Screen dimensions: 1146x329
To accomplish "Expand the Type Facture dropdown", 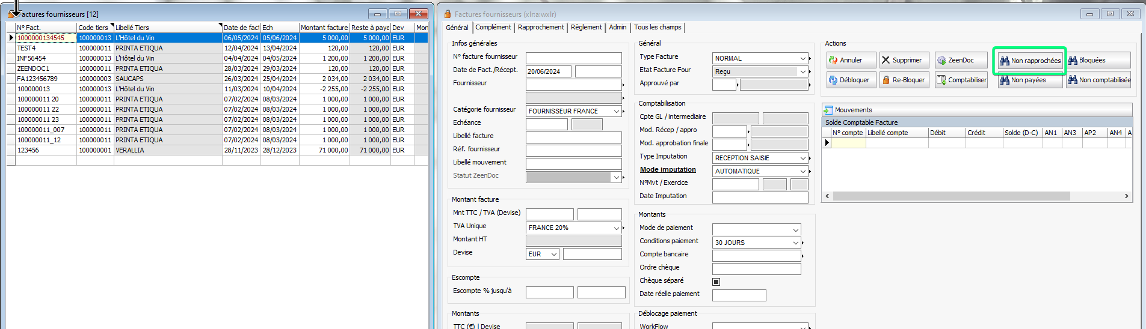I will [x=803, y=58].
